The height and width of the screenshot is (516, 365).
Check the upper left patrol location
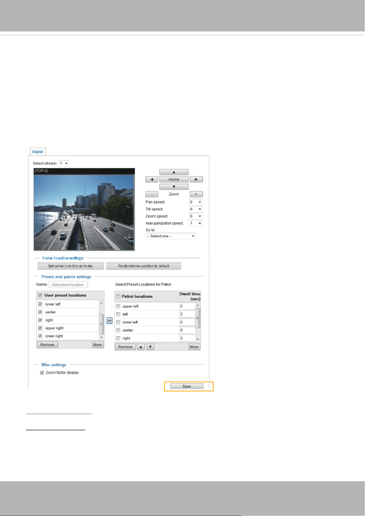pyautogui.click(x=118, y=306)
